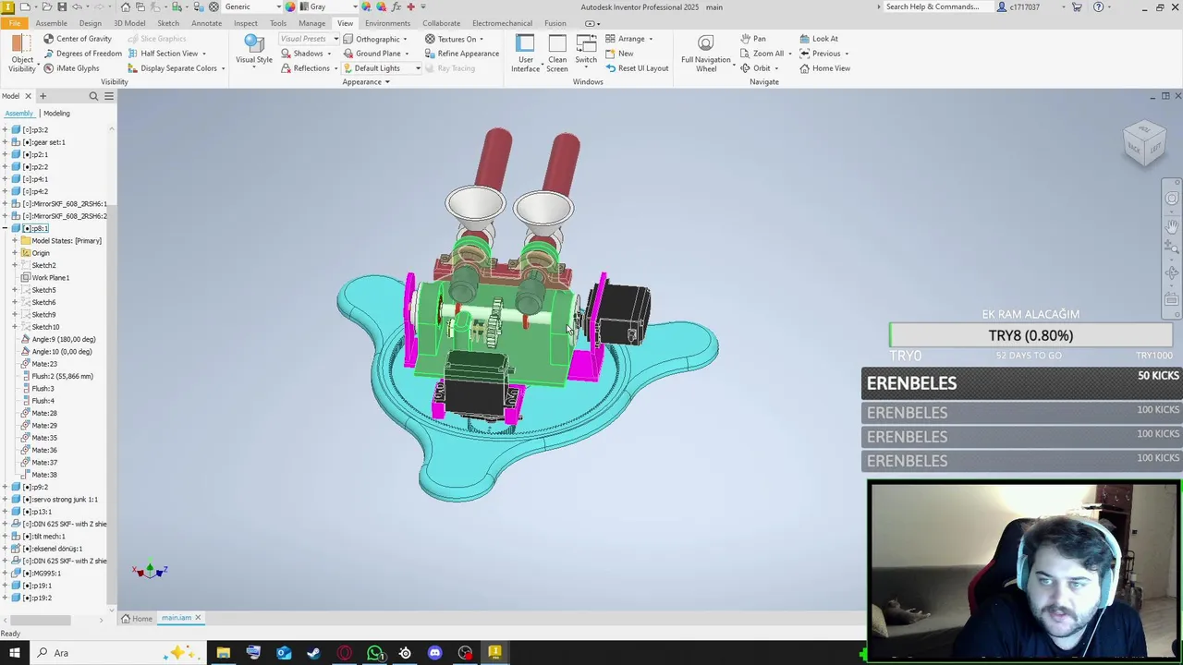The width and height of the screenshot is (1183, 665).
Task: Switch to Modeling browser tab
Action: [56, 114]
